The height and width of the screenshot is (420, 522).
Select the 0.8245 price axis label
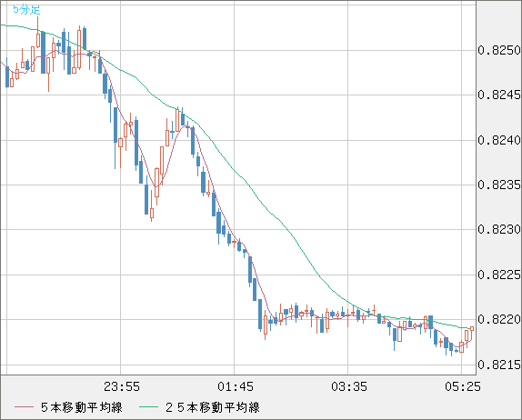499,95
